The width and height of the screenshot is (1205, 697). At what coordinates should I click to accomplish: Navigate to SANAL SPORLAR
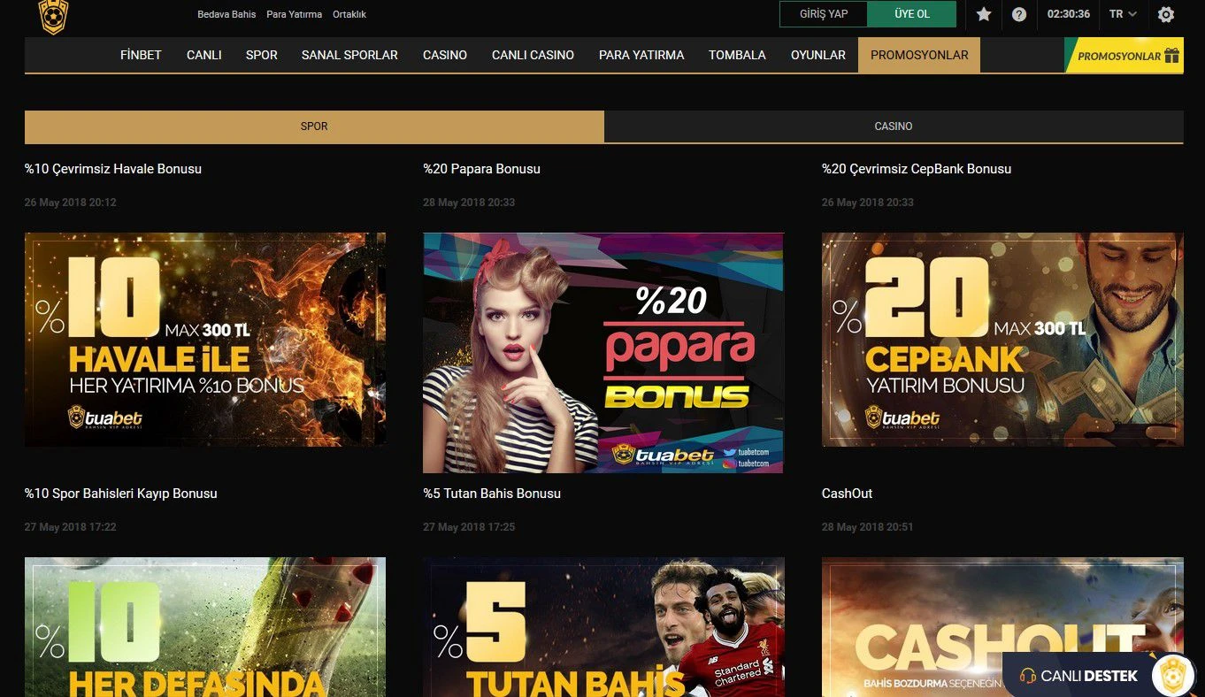point(349,55)
